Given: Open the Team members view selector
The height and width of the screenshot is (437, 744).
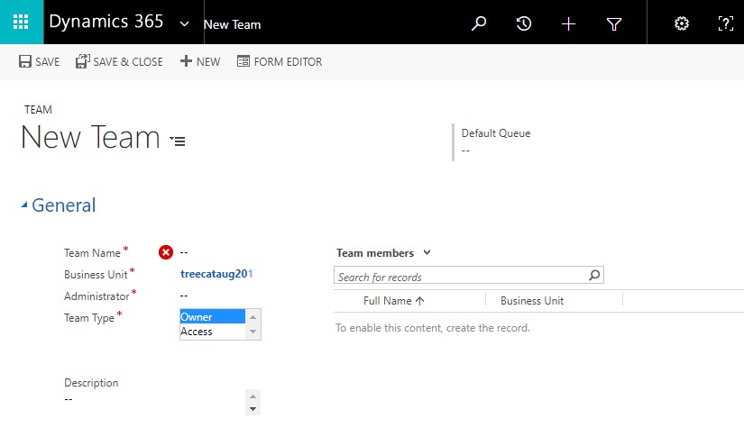Looking at the screenshot, I should click(x=427, y=253).
